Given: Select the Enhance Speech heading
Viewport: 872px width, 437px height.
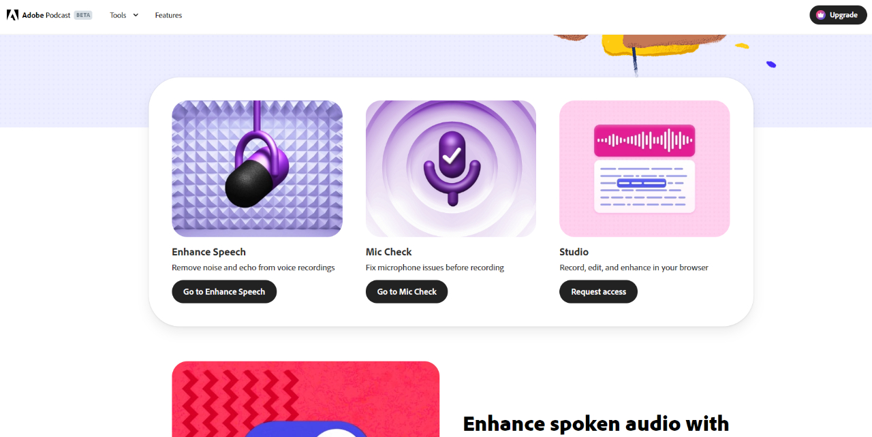Looking at the screenshot, I should [208, 252].
